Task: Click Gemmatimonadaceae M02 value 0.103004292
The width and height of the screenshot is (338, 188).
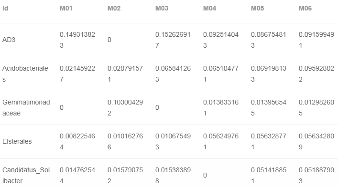Action: point(125,107)
